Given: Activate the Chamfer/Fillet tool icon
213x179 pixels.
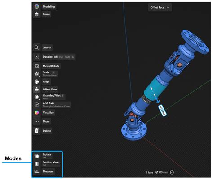Looking at the screenshot, I should 37,97.
